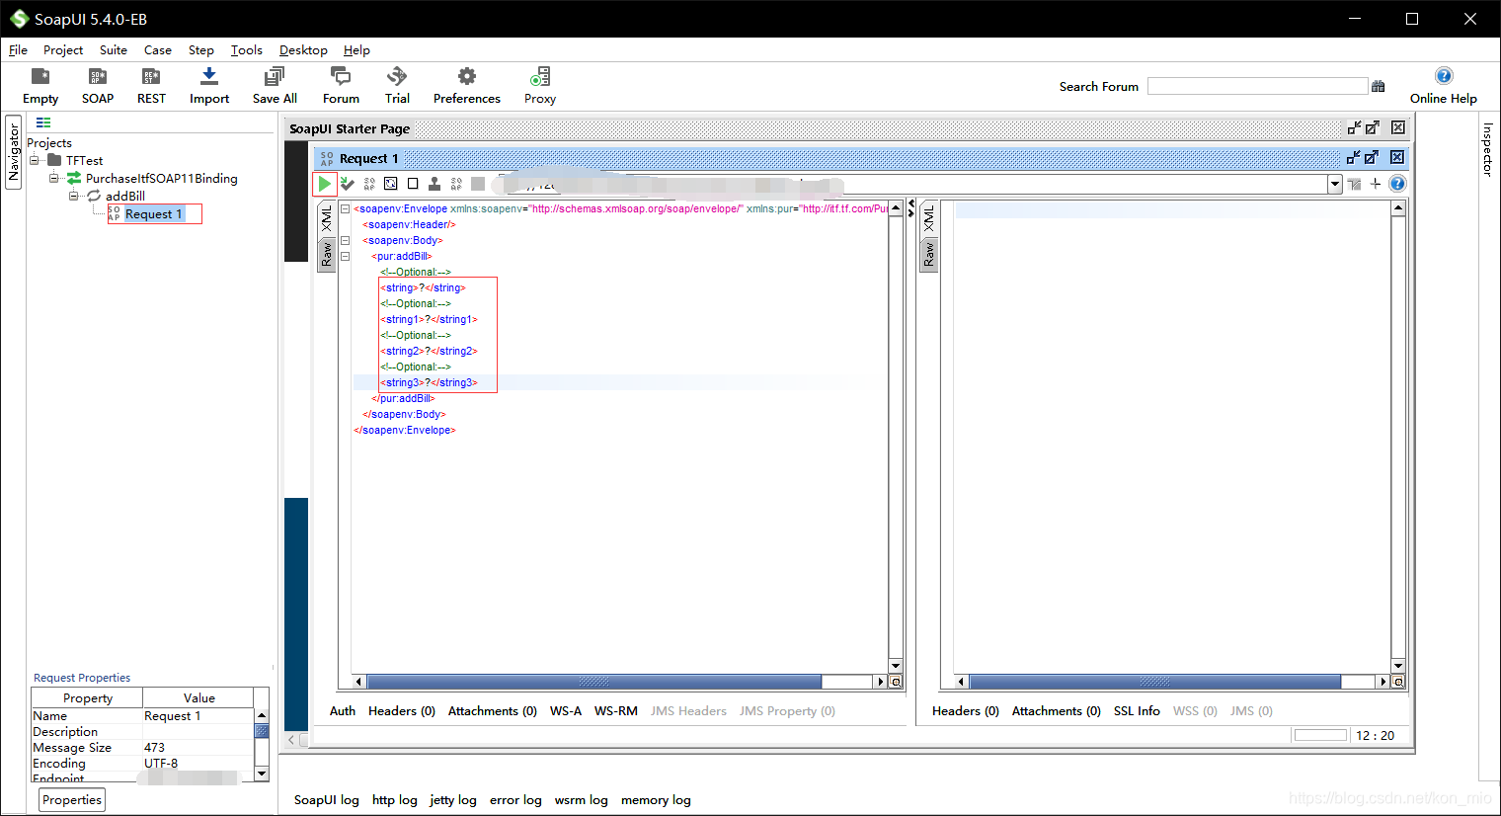Screen dimensions: 1501x816
Task: Open the http log tab
Action: (x=395, y=799)
